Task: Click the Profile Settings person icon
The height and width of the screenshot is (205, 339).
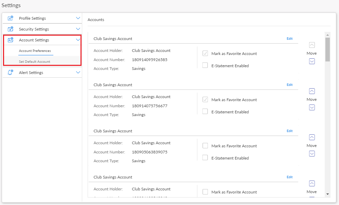Action: [10, 18]
